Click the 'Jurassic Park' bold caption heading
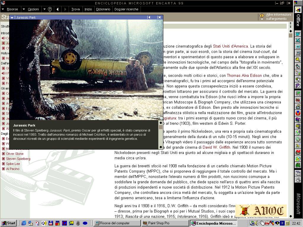The image size is (303, 227). (x=24, y=125)
